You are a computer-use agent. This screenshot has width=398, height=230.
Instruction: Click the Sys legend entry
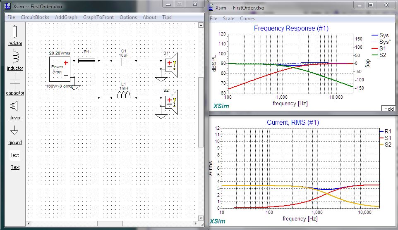tap(380, 35)
